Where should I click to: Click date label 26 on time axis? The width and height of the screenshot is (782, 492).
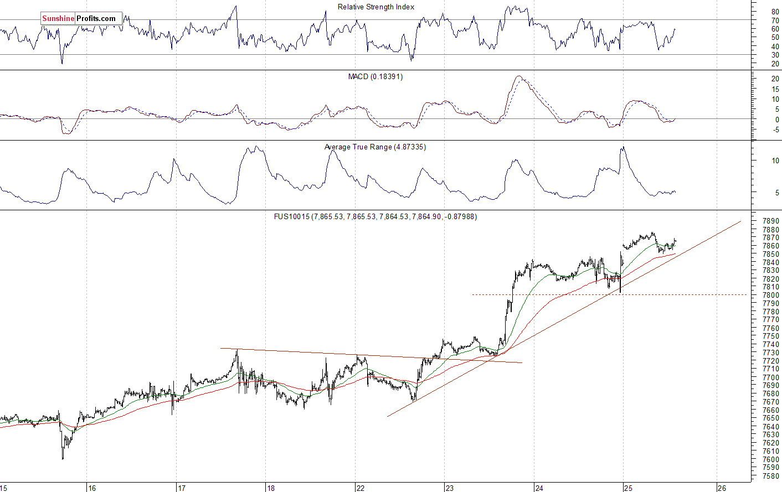722,488
